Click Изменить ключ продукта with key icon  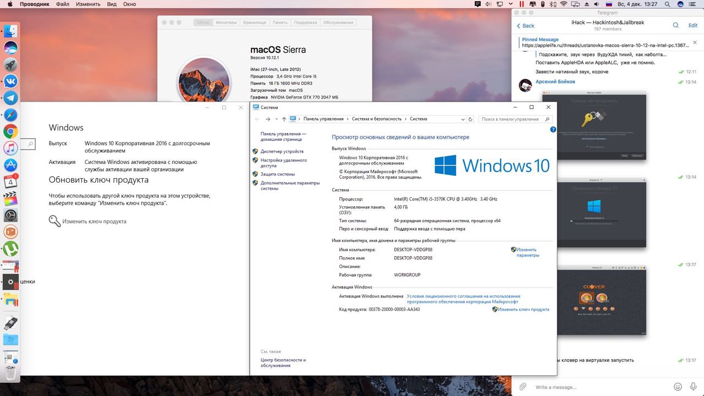coord(94,221)
